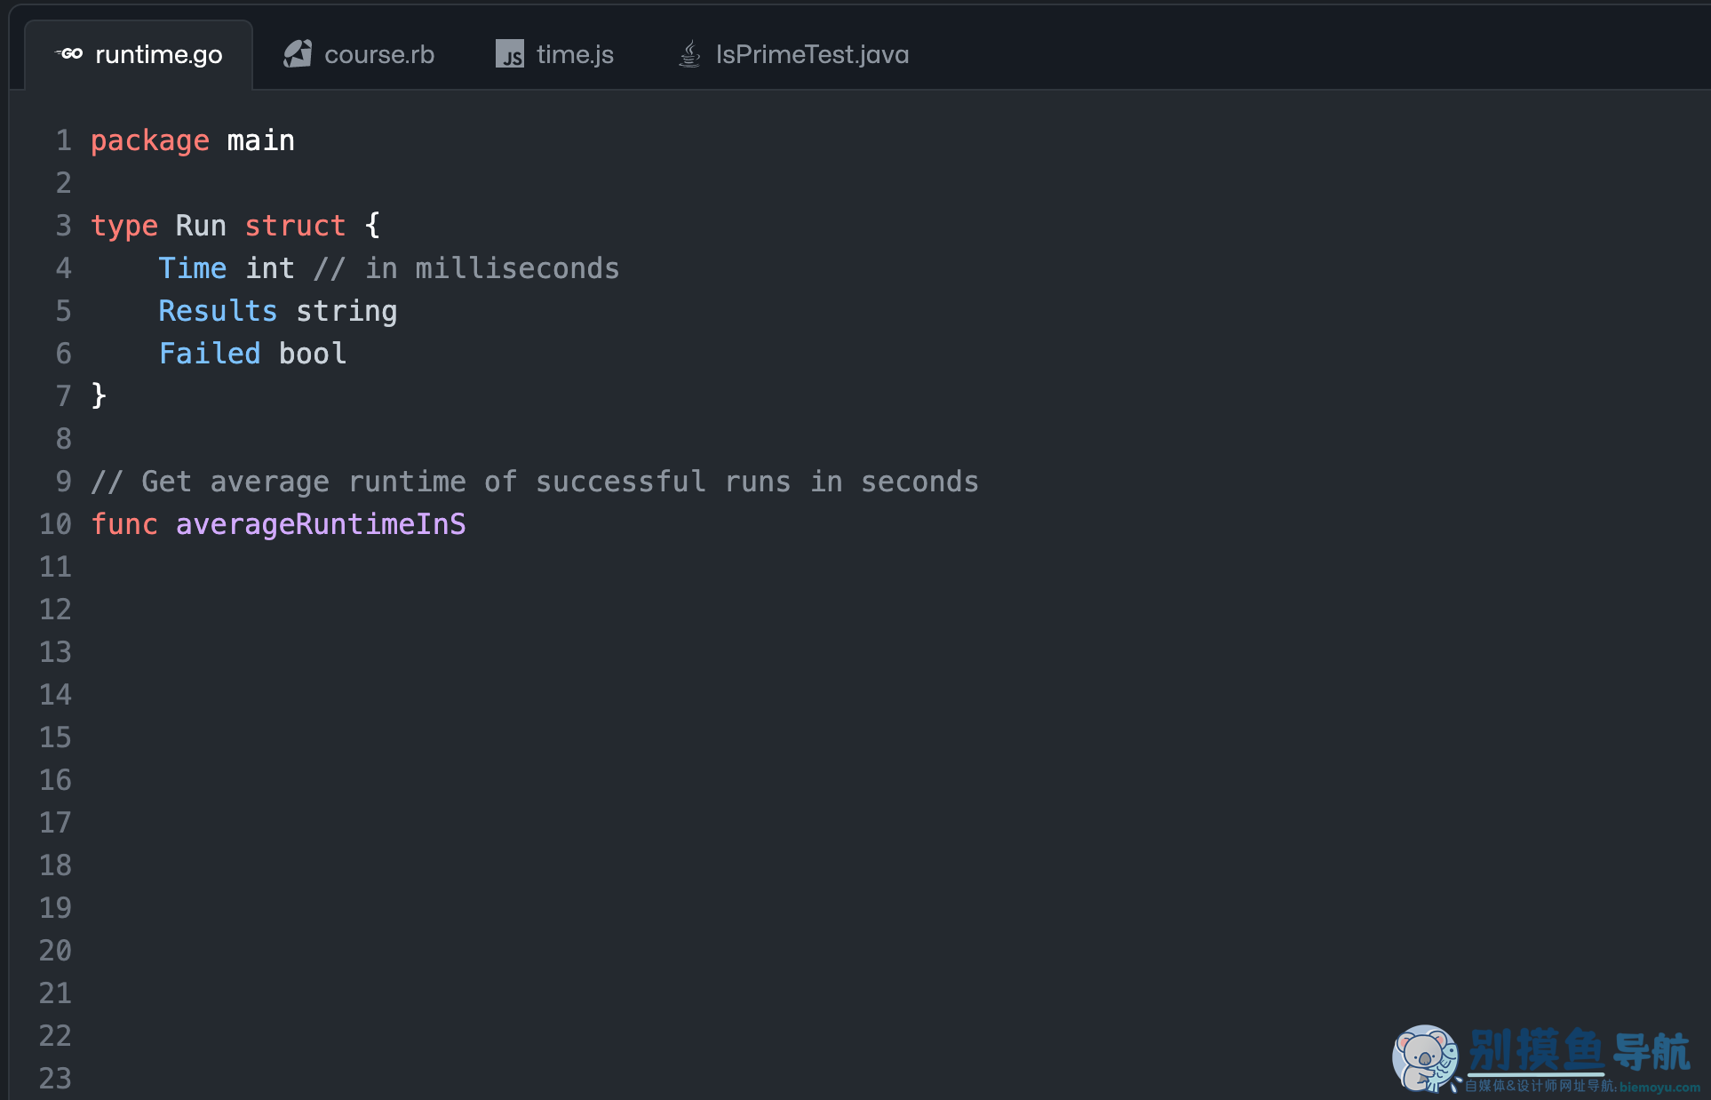Click the 'Time' field name on line 4
The image size is (1711, 1100).
pos(193,268)
